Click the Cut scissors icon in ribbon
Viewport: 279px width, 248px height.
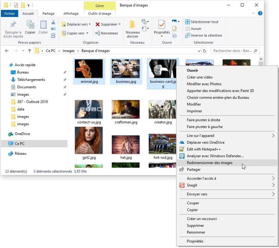[x=53, y=22]
